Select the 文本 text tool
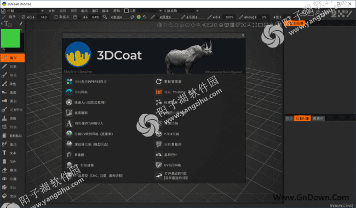This screenshot has width=356, height=208. point(13,153)
